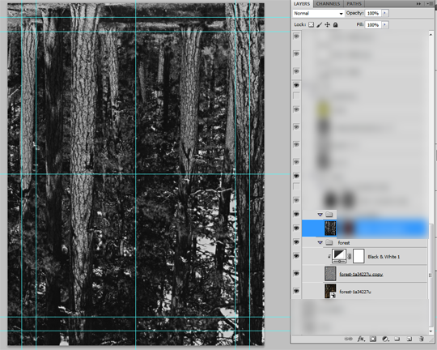Open the Normal blend mode dropdown
Image resolution: width=437 pixels, height=350 pixels.
point(318,13)
